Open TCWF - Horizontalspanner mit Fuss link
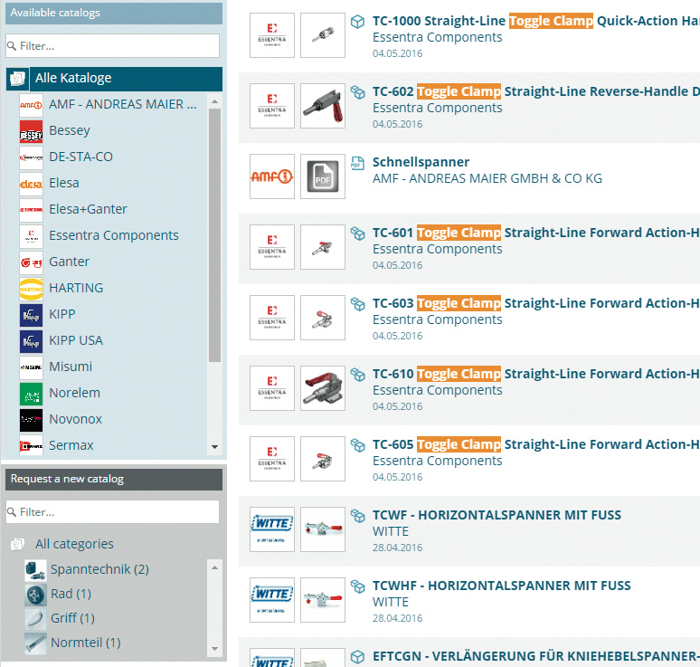 497,515
